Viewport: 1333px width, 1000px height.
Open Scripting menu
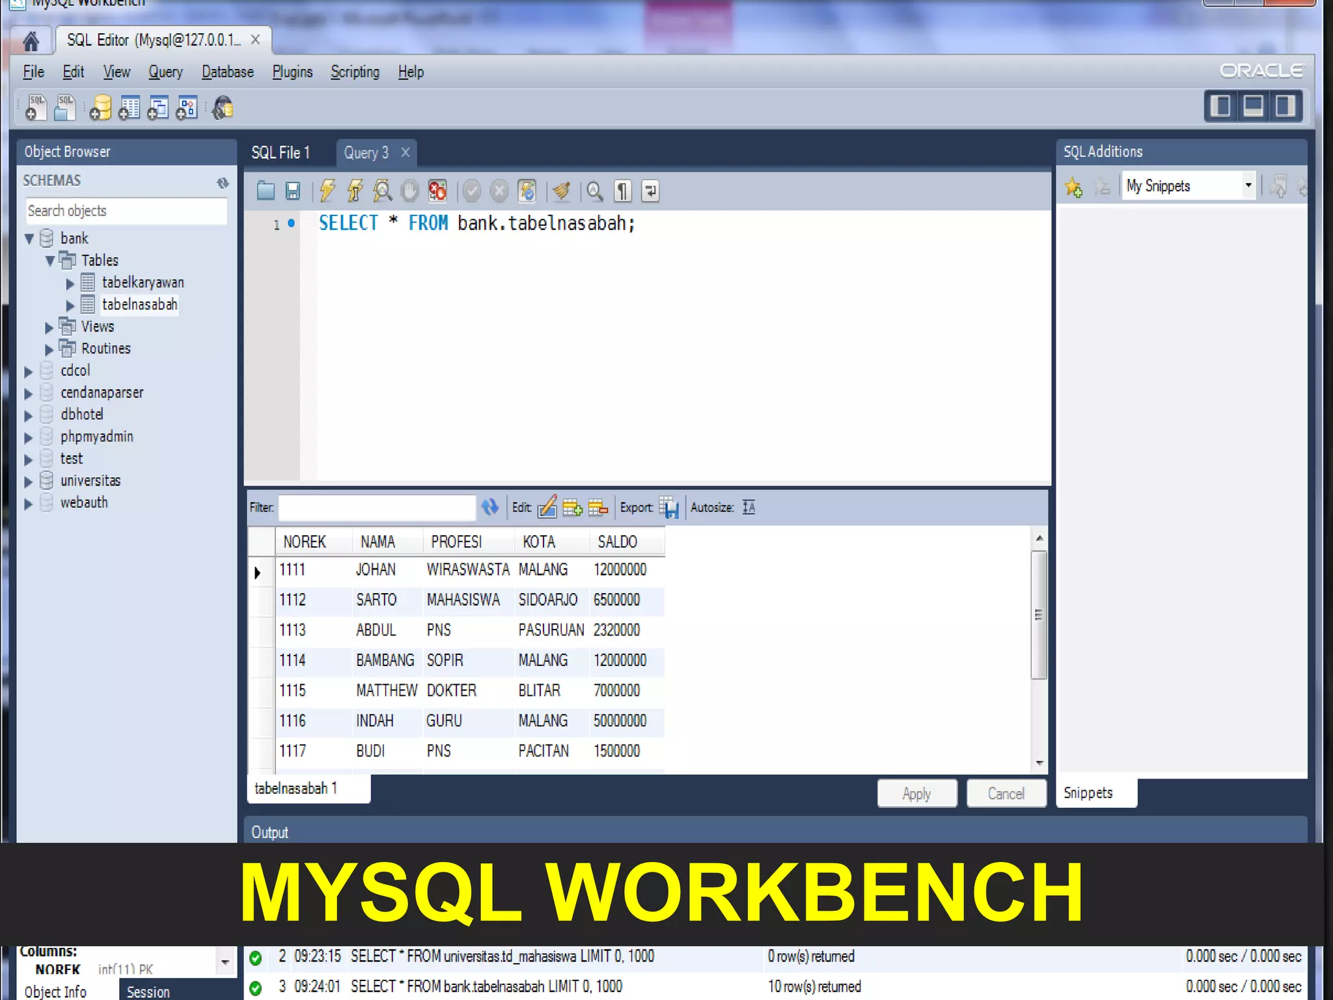click(x=355, y=72)
